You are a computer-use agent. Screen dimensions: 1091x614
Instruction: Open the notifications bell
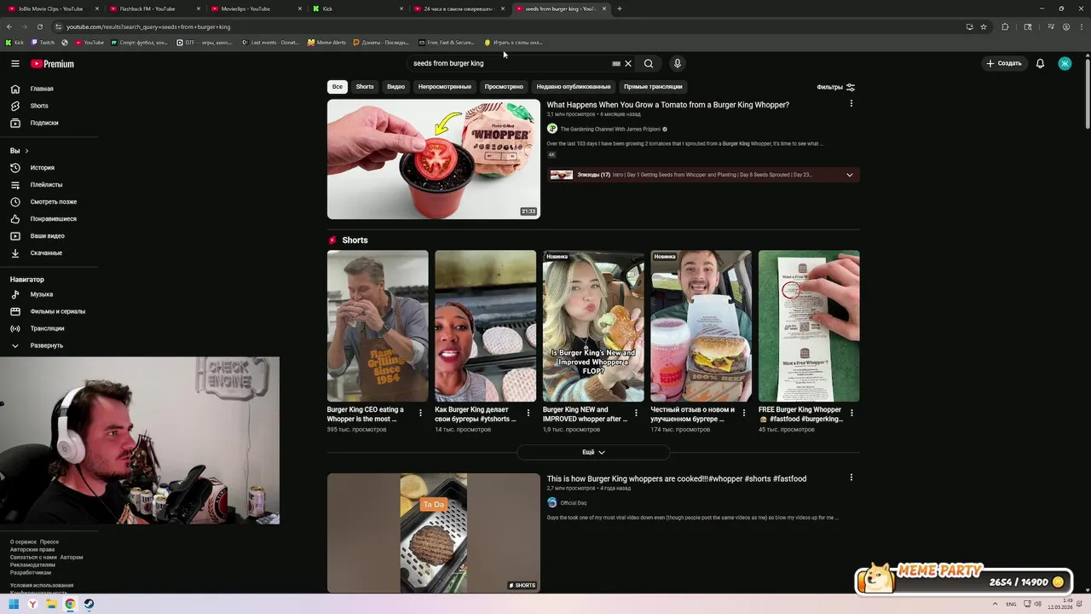point(1040,64)
